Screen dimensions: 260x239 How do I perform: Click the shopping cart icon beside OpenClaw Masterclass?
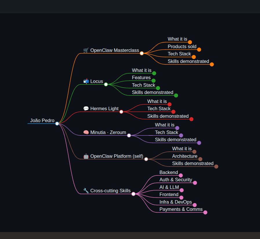86,50
